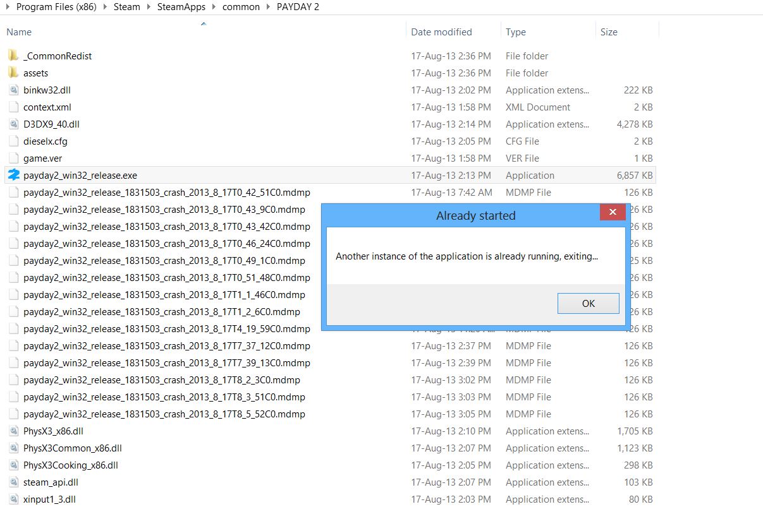Click the 6,857 KB size value
The image size is (763, 526).
coord(635,175)
